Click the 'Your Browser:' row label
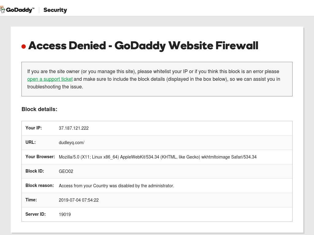The image size is (314, 235). pyautogui.click(x=40, y=157)
